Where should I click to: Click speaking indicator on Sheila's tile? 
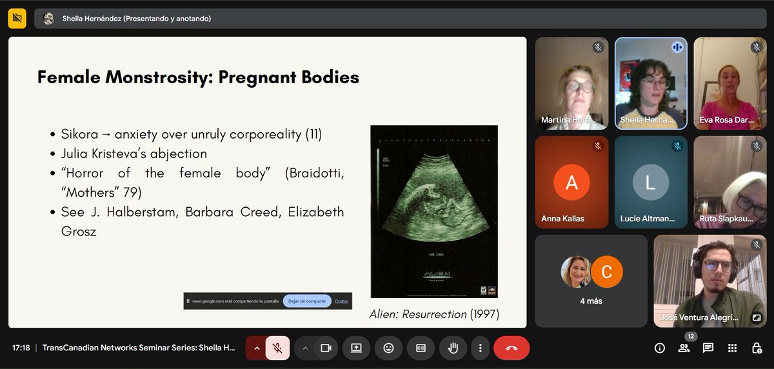(677, 47)
